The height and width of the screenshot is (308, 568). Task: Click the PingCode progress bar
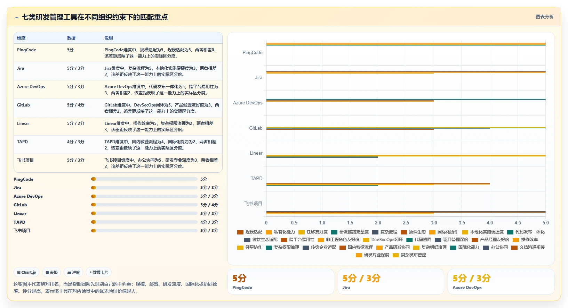coord(144,179)
